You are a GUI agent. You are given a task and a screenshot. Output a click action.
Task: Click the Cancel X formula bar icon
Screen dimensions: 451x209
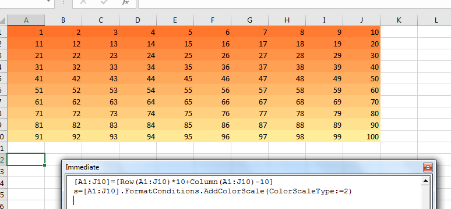[83, 2]
